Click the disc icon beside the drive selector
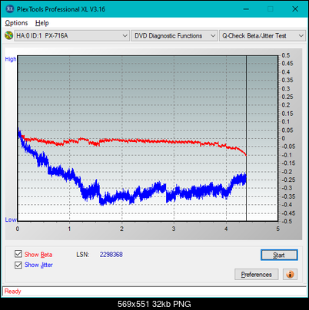309x310 pixels. pyautogui.click(x=9, y=35)
